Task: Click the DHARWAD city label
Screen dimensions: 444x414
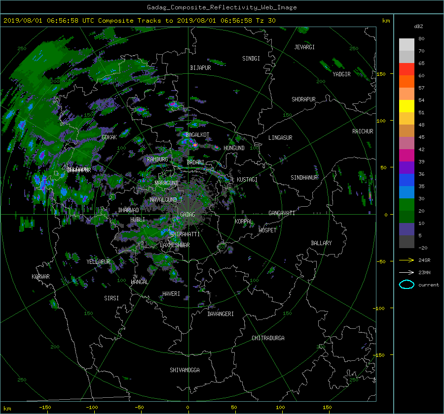Action: tap(128, 210)
